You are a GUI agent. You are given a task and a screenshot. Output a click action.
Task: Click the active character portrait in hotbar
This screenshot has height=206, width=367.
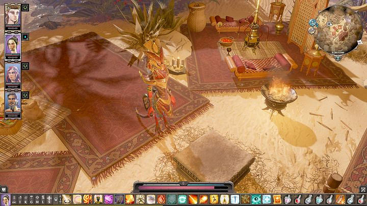6,199
